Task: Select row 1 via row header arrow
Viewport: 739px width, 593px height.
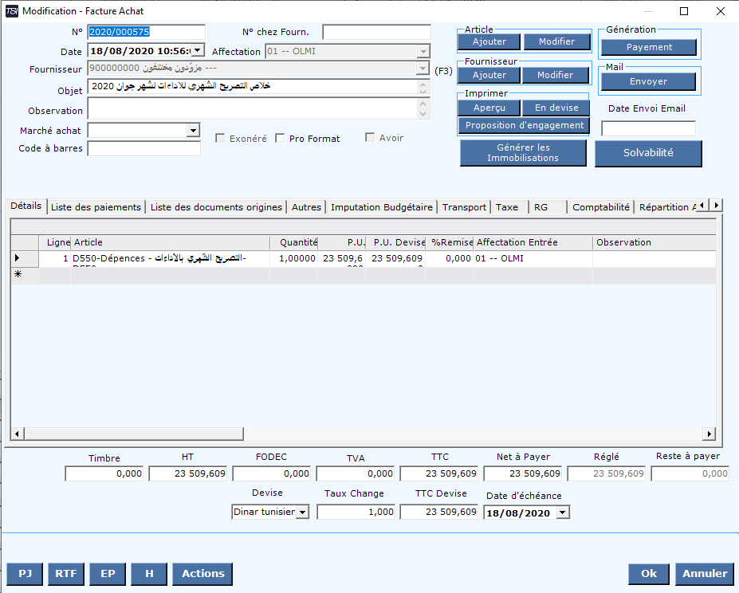Action: pyautogui.click(x=18, y=258)
